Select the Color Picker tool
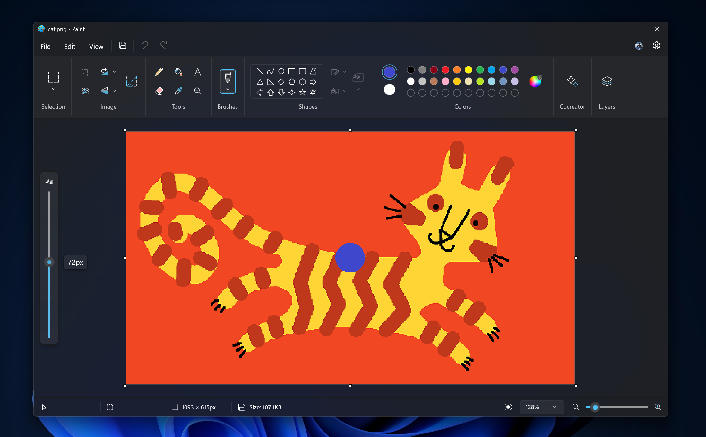706x437 pixels. coord(178,90)
